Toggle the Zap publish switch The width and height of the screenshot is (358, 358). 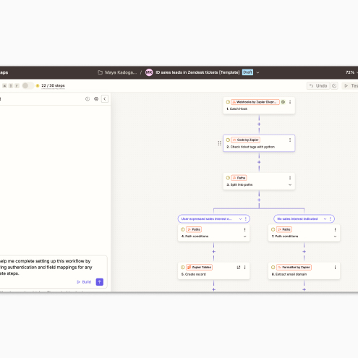click(x=27, y=85)
